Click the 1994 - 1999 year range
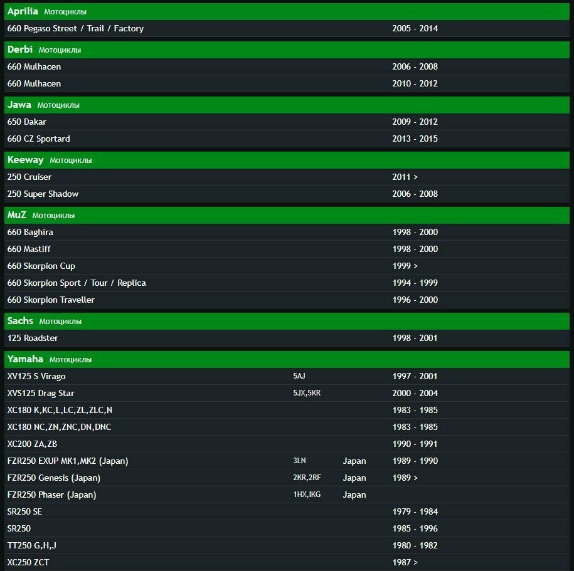This screenshot has width=574, height=571. click(x=415, y=283)
